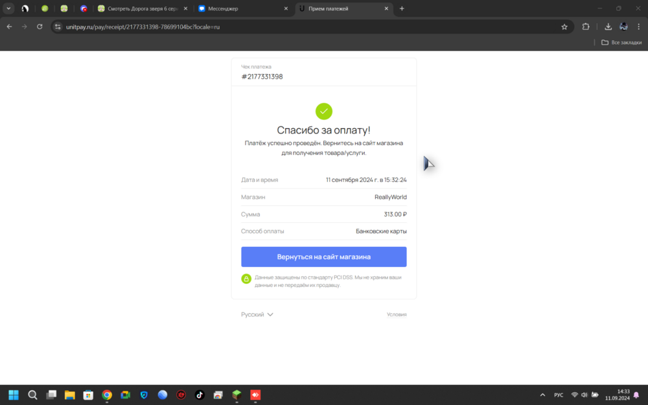Screen dimensions: 648x405
Task: Expand the Русский language dropdown
Action: 257,314
